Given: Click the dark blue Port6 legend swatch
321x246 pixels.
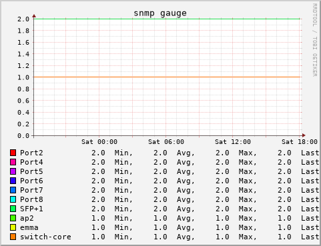Looking at the screenshot, I should (x=13, y=181).
